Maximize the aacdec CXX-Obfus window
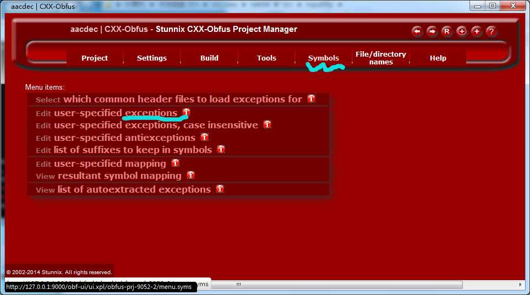This screenshot has width=530, height=295. 493,6
